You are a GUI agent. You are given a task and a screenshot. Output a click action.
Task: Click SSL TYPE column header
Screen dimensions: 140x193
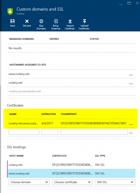(100, 156)
